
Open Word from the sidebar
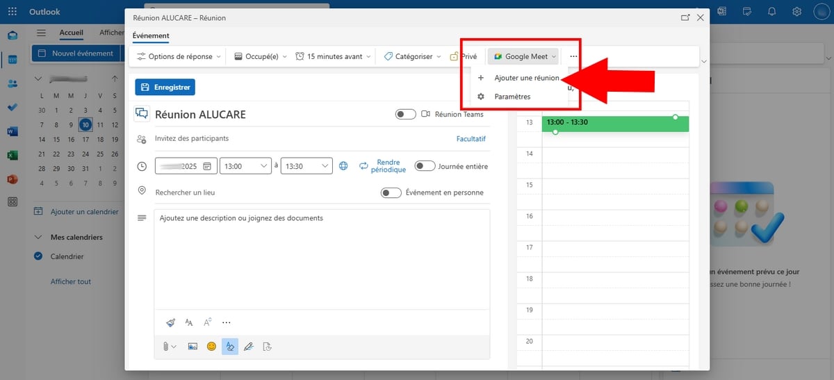[13, 131]
